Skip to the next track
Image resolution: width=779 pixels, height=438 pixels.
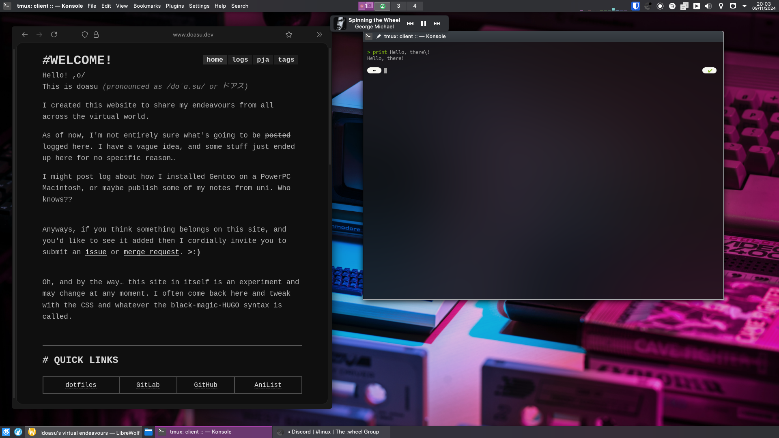[437, 24]
